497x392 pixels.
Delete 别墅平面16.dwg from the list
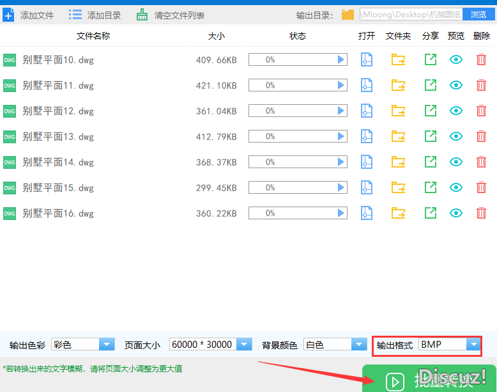[x=481, y=213]
